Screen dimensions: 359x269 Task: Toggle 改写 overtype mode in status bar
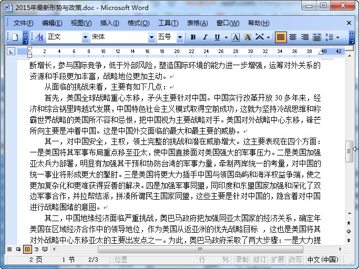click(295, 260)
